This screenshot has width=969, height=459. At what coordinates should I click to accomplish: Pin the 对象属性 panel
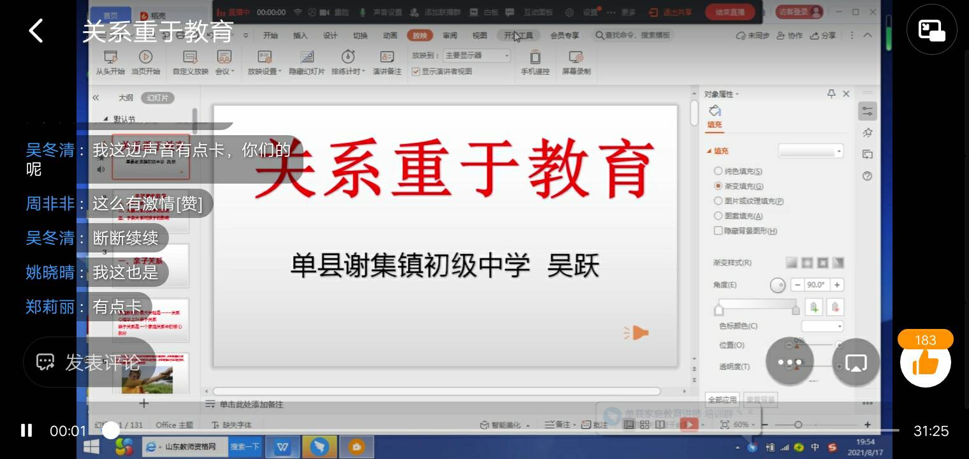tap(831, 94)
